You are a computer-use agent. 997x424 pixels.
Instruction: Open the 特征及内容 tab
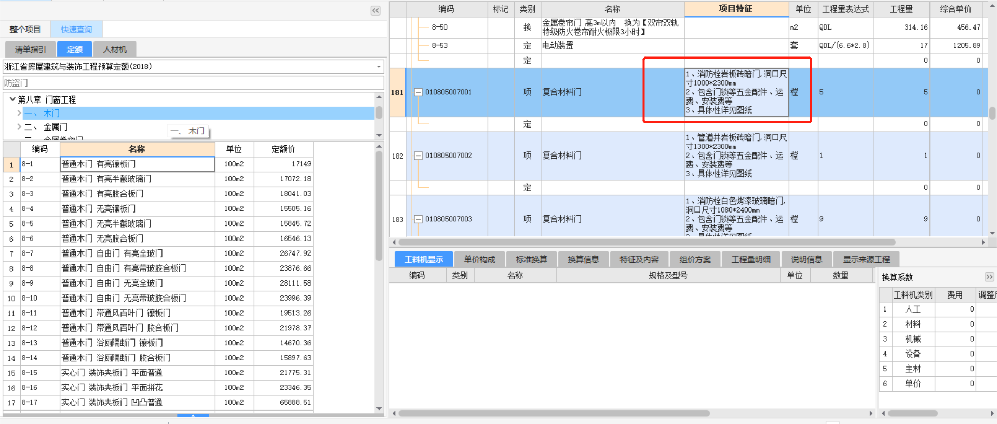[639, 259]
